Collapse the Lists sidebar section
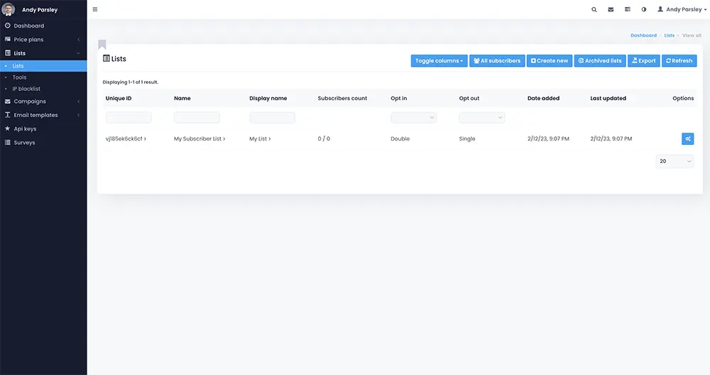Image resolution: width=710 pixels, height=375 pixels. point(43,53)
